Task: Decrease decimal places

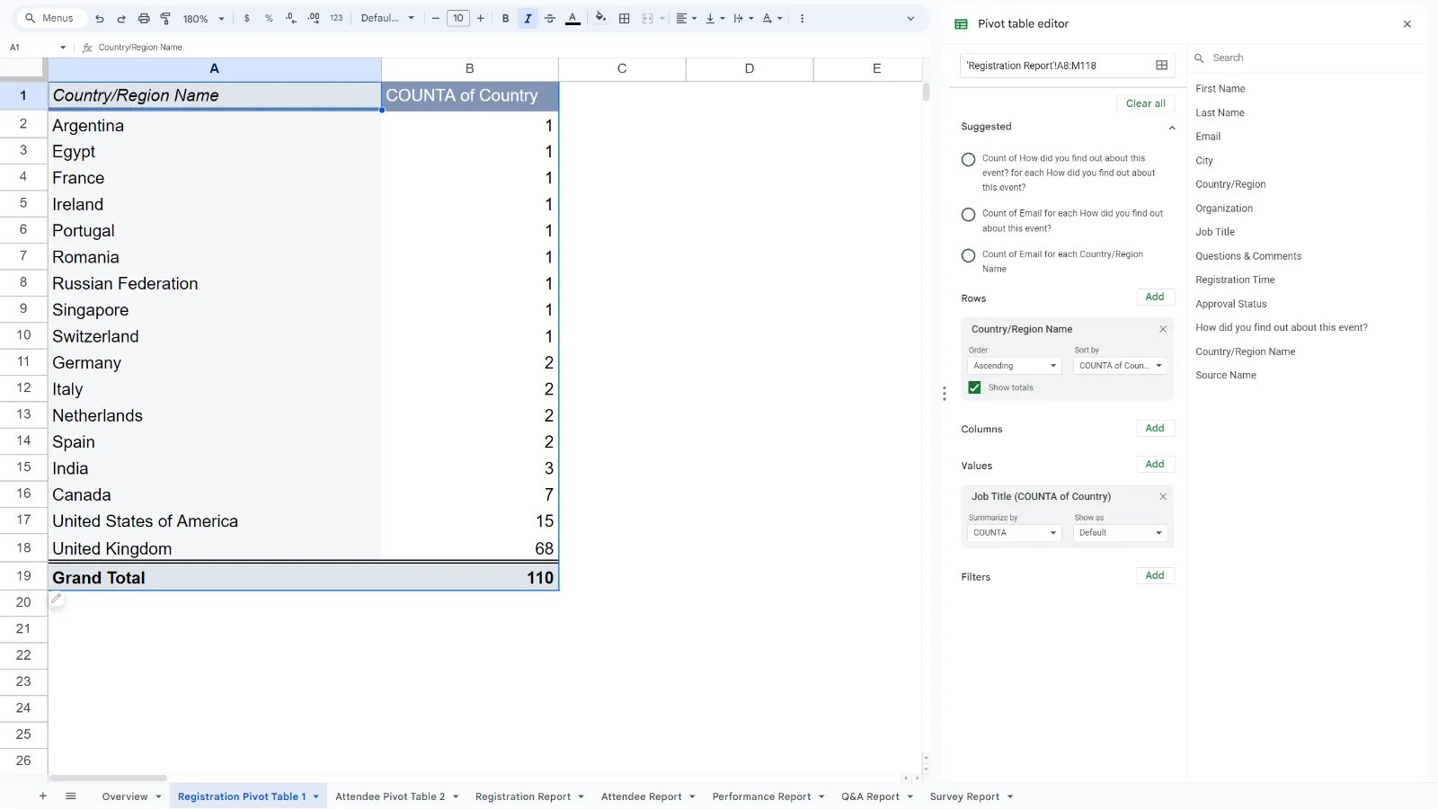Action: pyautogui.click(x=291, y=18)
